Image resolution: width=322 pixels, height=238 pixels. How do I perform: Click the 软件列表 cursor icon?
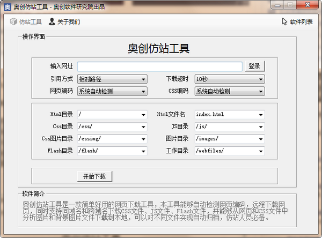pyautogui.click(x=284, y=22)
